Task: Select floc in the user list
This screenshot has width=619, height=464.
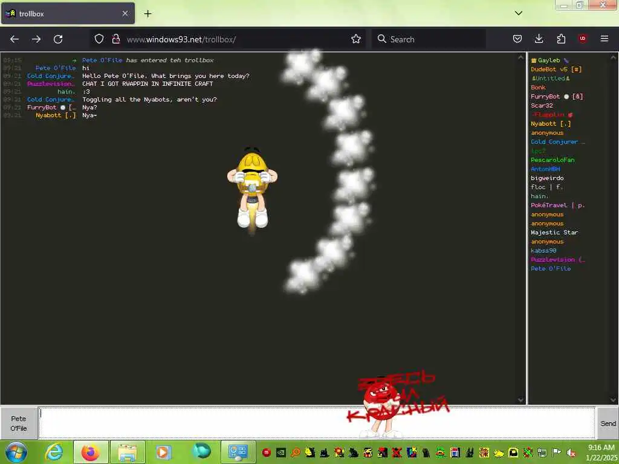Action: [546, 187]
